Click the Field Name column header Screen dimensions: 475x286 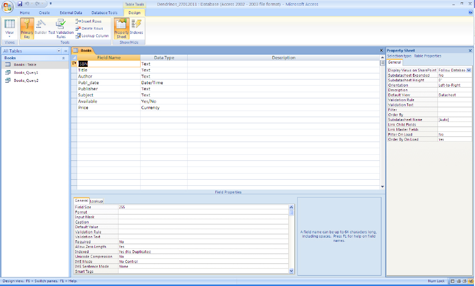coord(109,57)
